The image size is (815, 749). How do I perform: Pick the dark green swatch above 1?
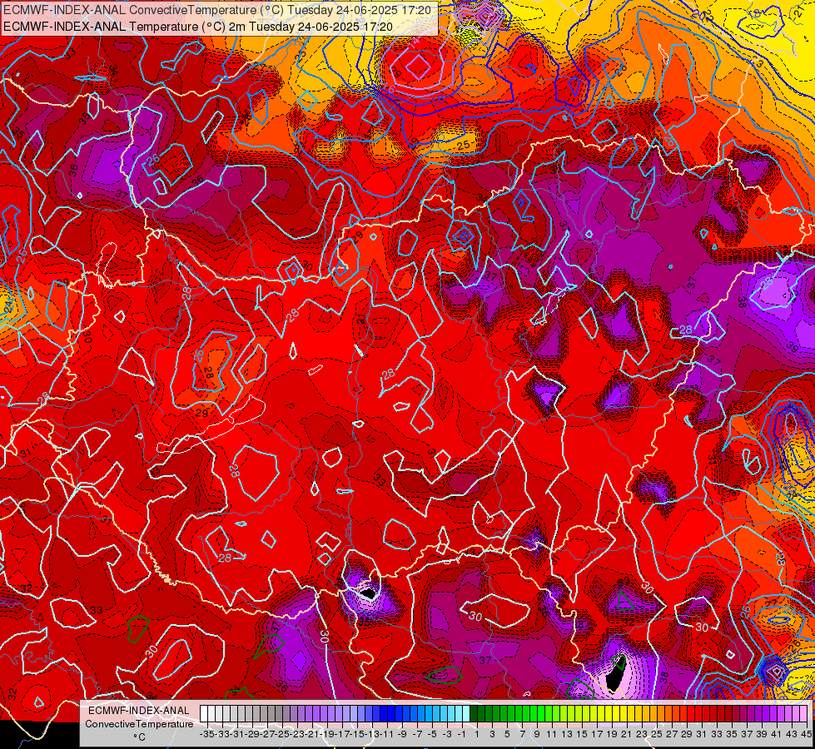(x=474, y=713)
